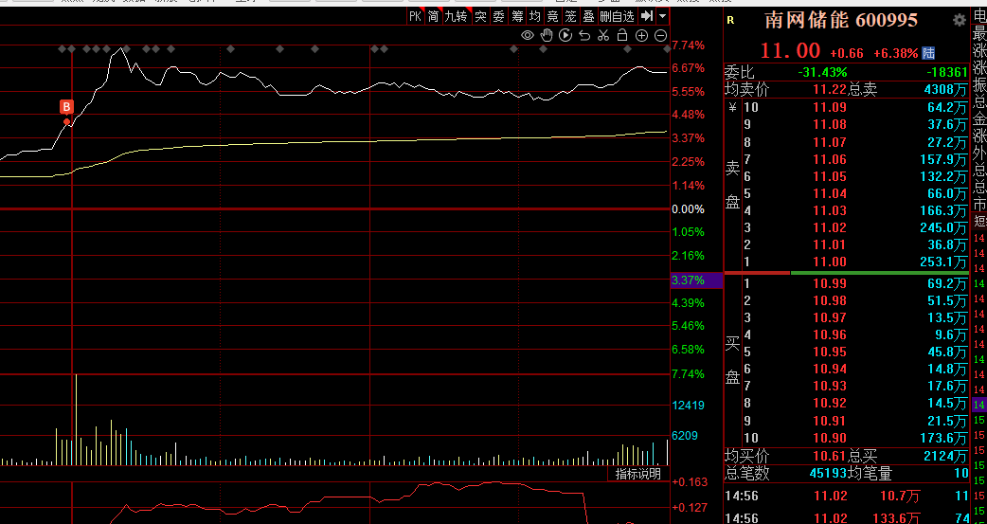
Task: Toggle the 竞 auction button
Action: (552, 16)
